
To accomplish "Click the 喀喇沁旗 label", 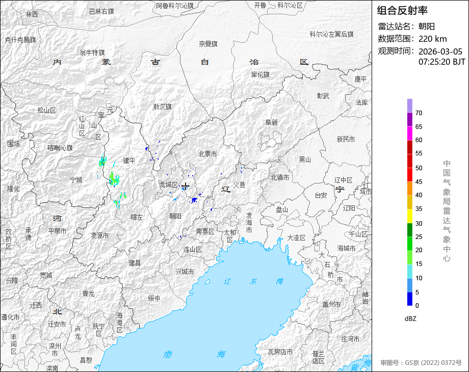I will point(60,148).
